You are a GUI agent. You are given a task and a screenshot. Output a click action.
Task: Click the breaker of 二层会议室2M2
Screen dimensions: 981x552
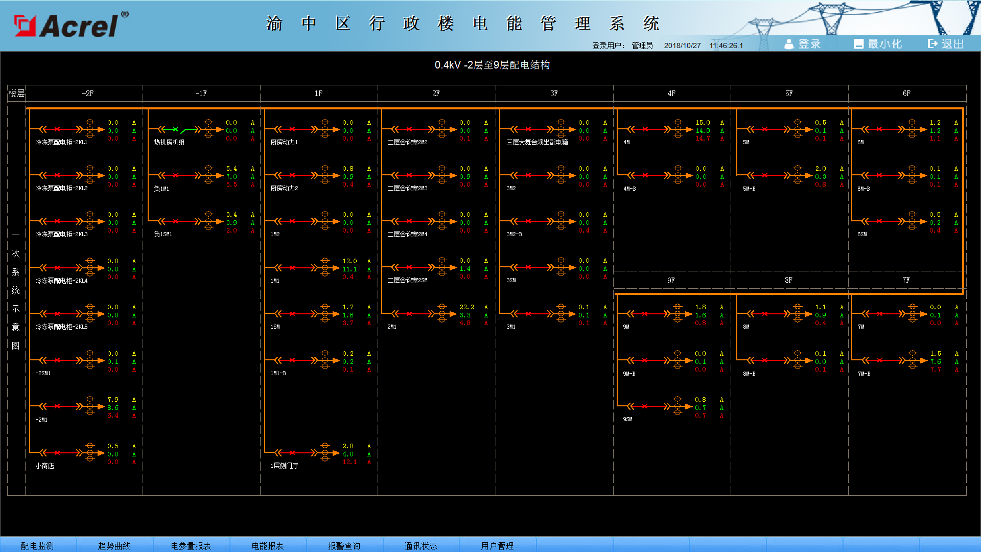pyautogui.click(x=409, y=129)
